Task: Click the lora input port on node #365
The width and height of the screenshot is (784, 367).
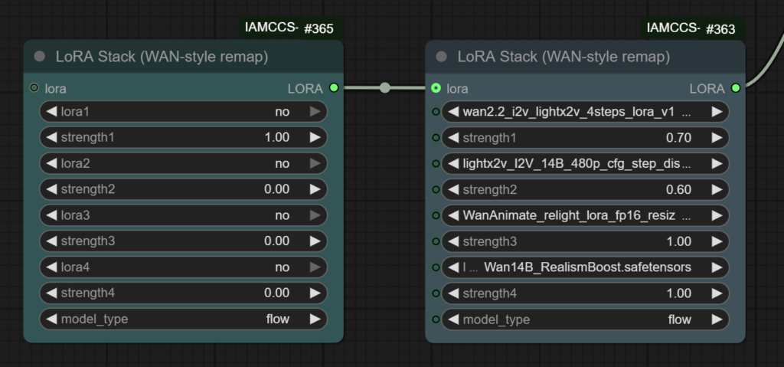Action: click(34, 88)
